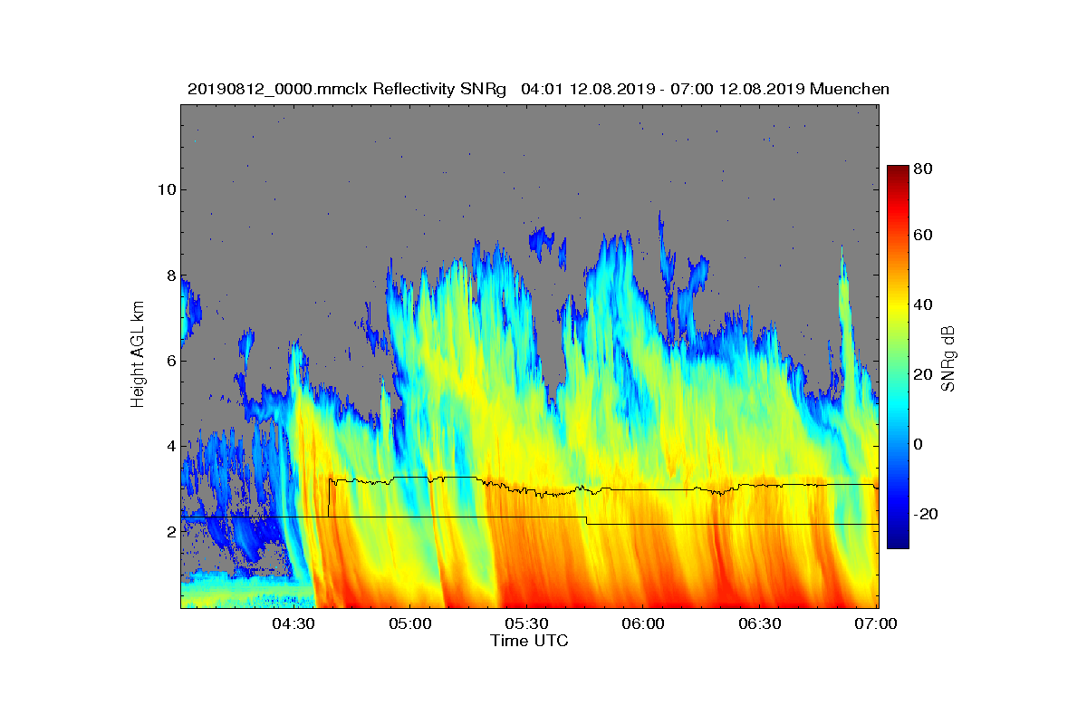Viewport: 1087px width, 725px height.
Task: Click the 04:30 time tick label
Action: 293,623
